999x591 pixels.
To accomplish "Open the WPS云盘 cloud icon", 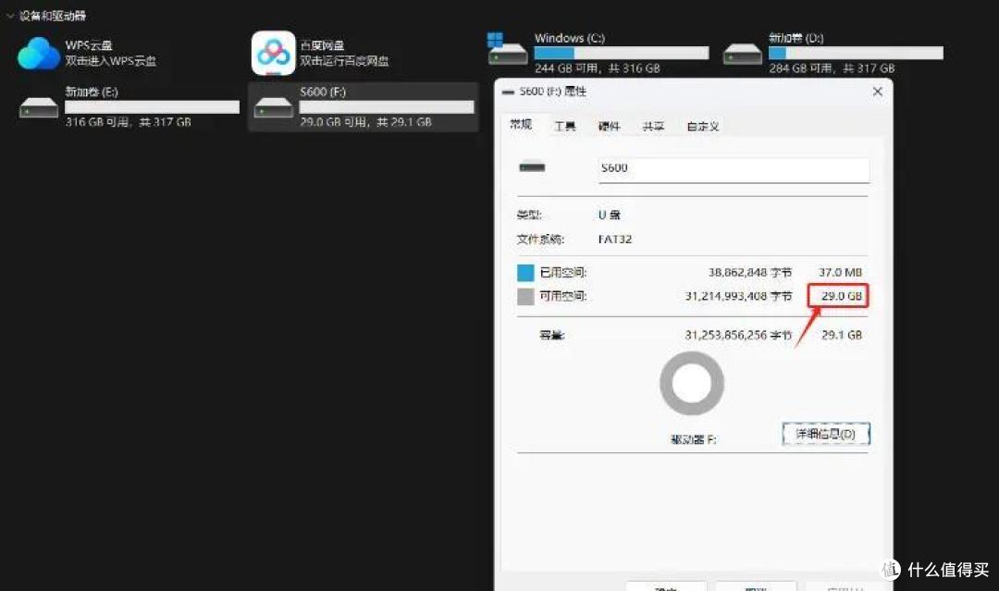I will (38, 53).
